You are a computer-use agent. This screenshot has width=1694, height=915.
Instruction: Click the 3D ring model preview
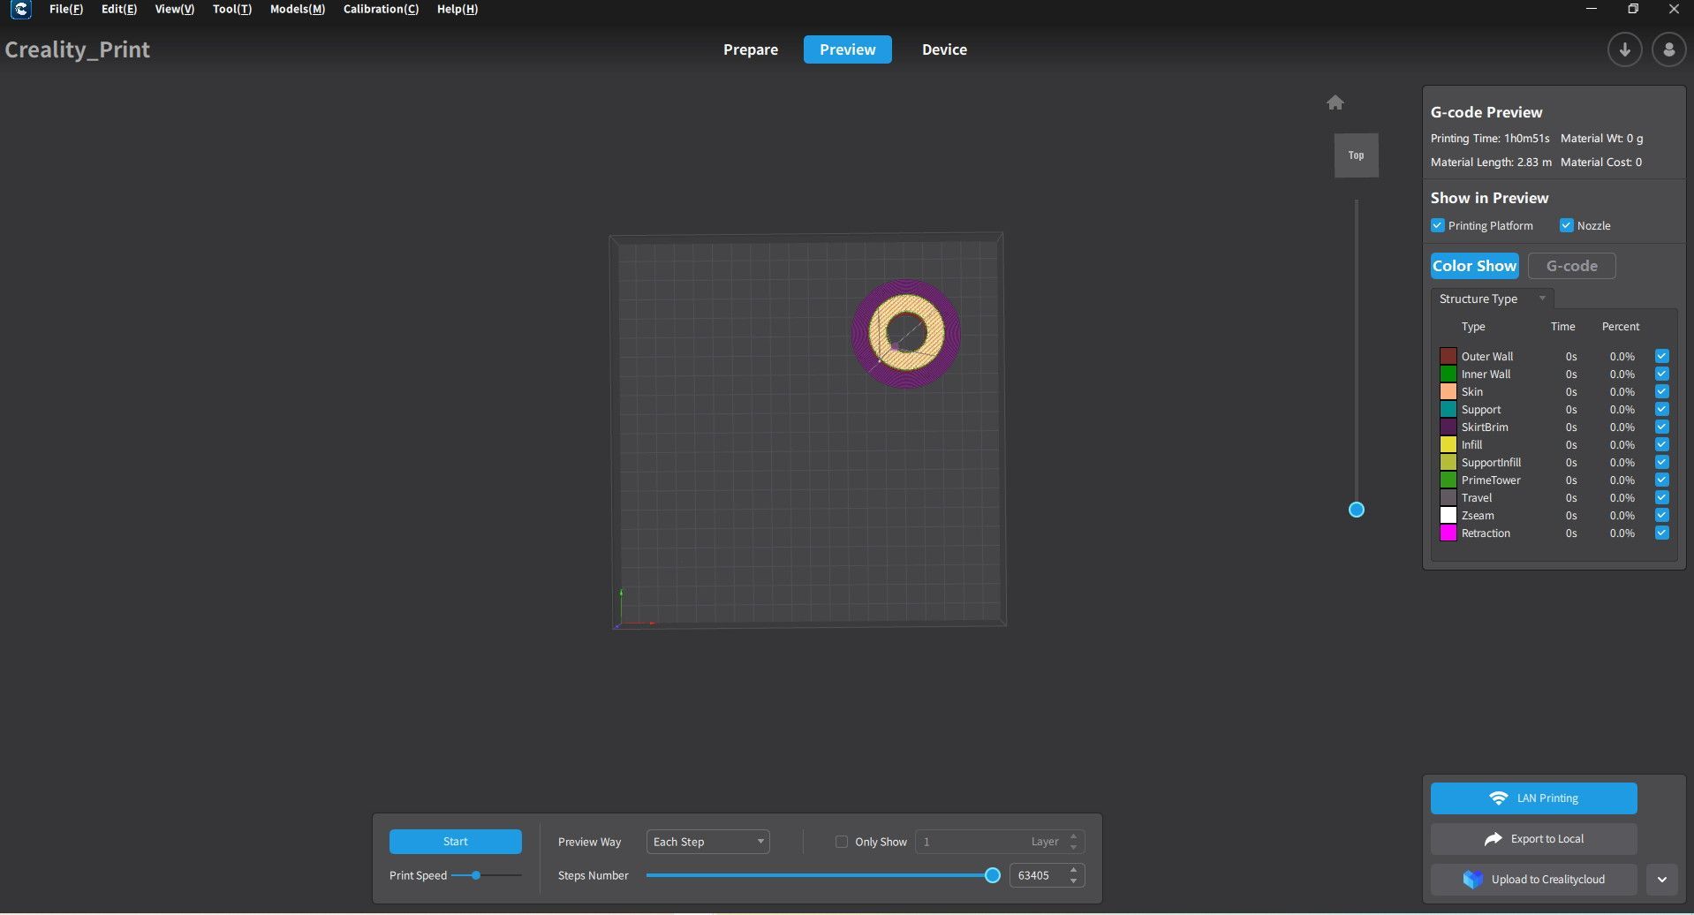(x=905, y=333)
